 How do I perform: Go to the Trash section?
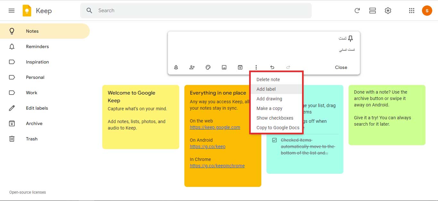tap(45, 139)
